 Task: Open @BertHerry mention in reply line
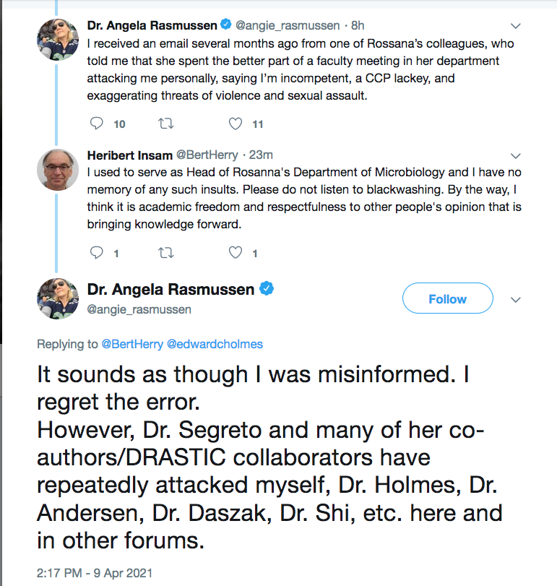[x=132, y=345]
